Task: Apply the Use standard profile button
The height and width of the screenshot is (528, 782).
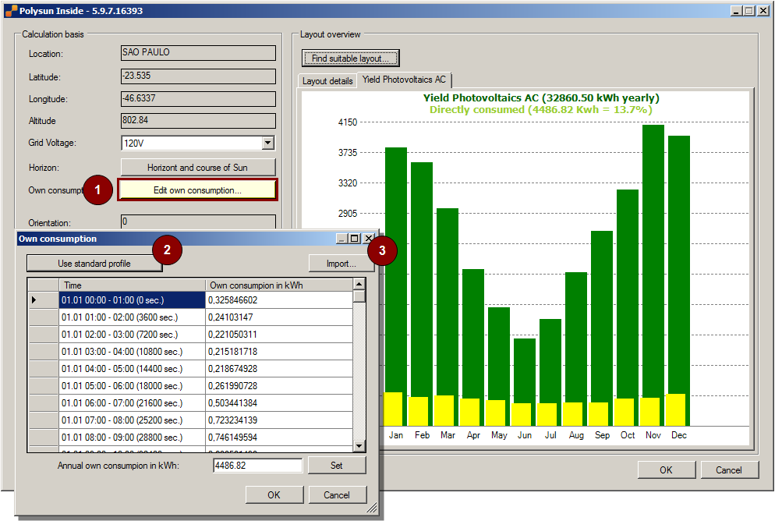Action: click(94, 264)
